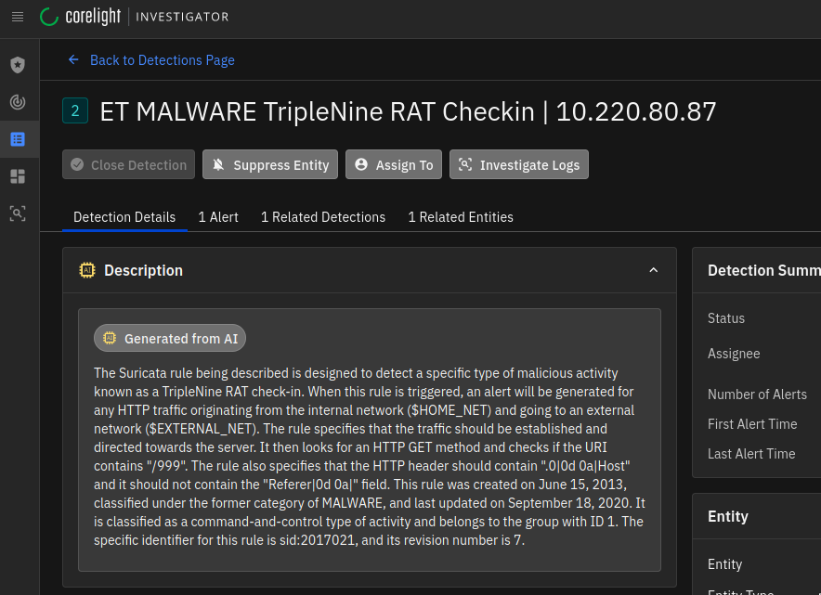This screenshot has width=821, height=595.
Task: Open the radar target sidebar icon
Action: coord(18,102)
